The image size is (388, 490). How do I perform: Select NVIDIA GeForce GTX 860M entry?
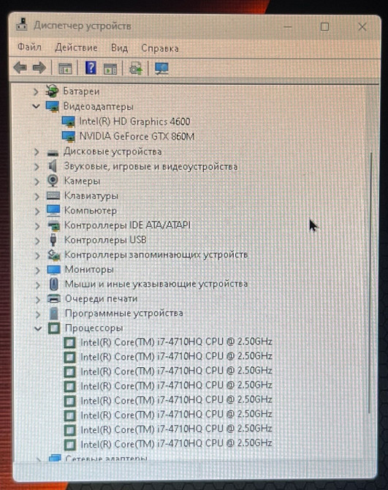pos(137,137)
